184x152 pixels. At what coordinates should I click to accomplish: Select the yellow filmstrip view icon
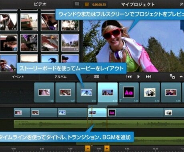click(x=87, y=4)
